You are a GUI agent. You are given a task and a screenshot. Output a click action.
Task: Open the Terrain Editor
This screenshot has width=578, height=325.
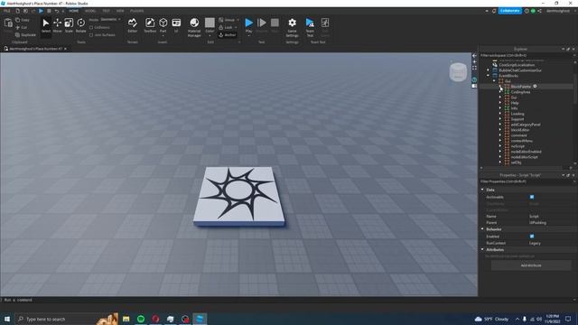tap(133, 26)
